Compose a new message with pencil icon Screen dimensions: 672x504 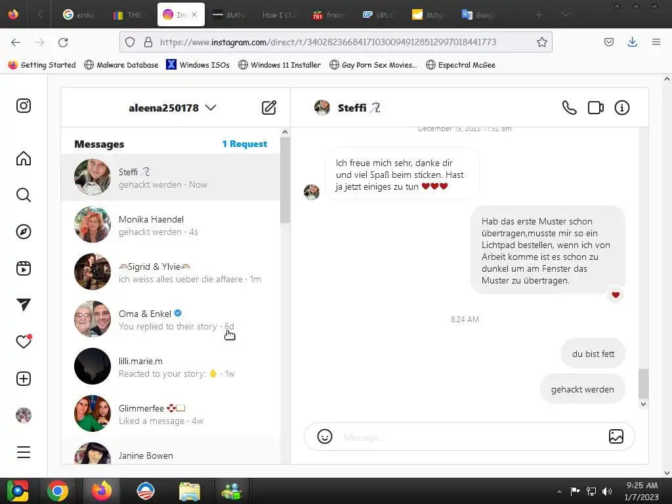click(x=269, y=108)
